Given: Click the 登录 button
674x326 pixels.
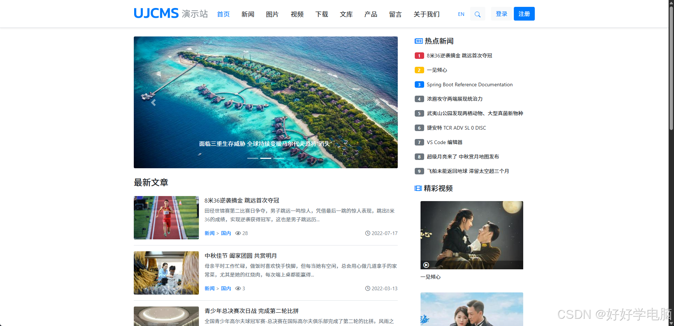Looking at the screenshot, I should [x=502, y=14].
